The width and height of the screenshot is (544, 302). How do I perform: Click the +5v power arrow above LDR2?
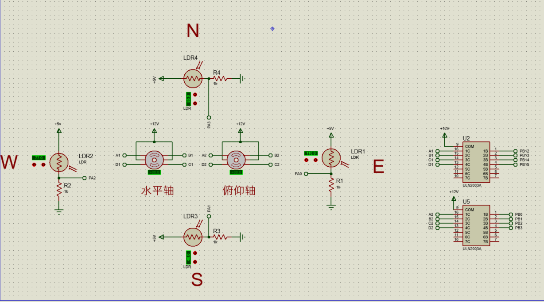(59, 130)
